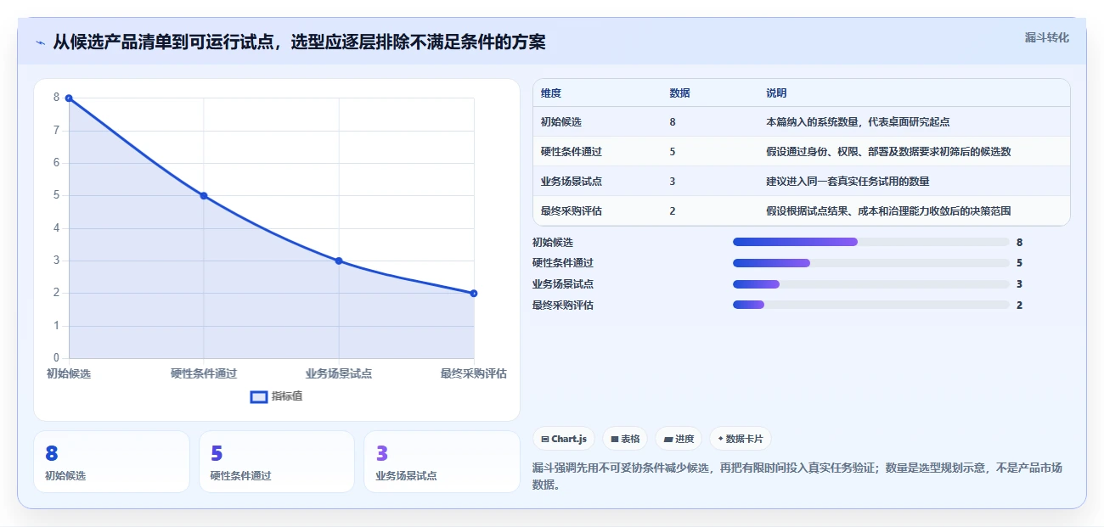
Task: Click description 建议进入同一套真实任务试用的数量
Action: point(848,182)
